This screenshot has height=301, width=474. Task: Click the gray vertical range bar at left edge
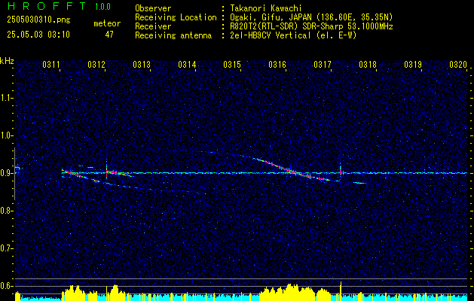coord(14,174)
